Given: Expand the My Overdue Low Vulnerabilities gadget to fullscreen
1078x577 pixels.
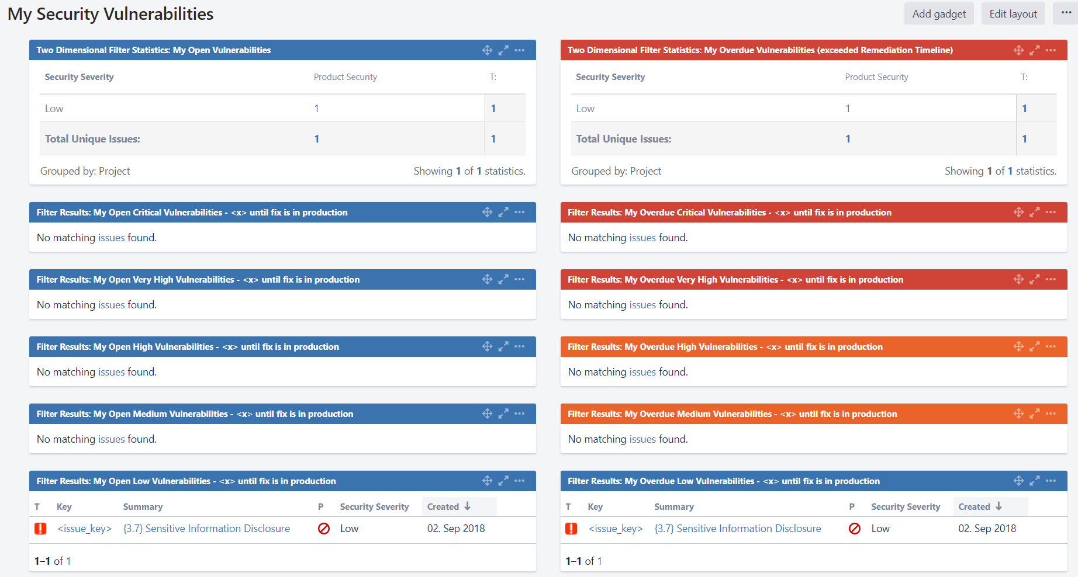Looking at the screenshot, I should coord(1035,481).
